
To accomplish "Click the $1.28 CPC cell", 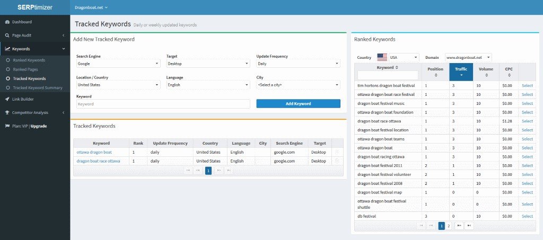I will click(x=509, y=121).
